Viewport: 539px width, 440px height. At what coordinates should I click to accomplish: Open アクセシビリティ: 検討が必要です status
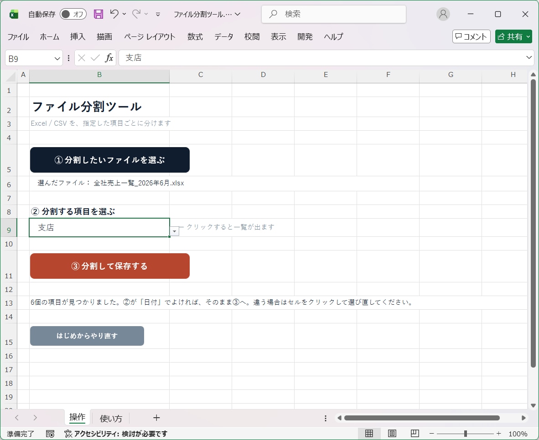116,434
